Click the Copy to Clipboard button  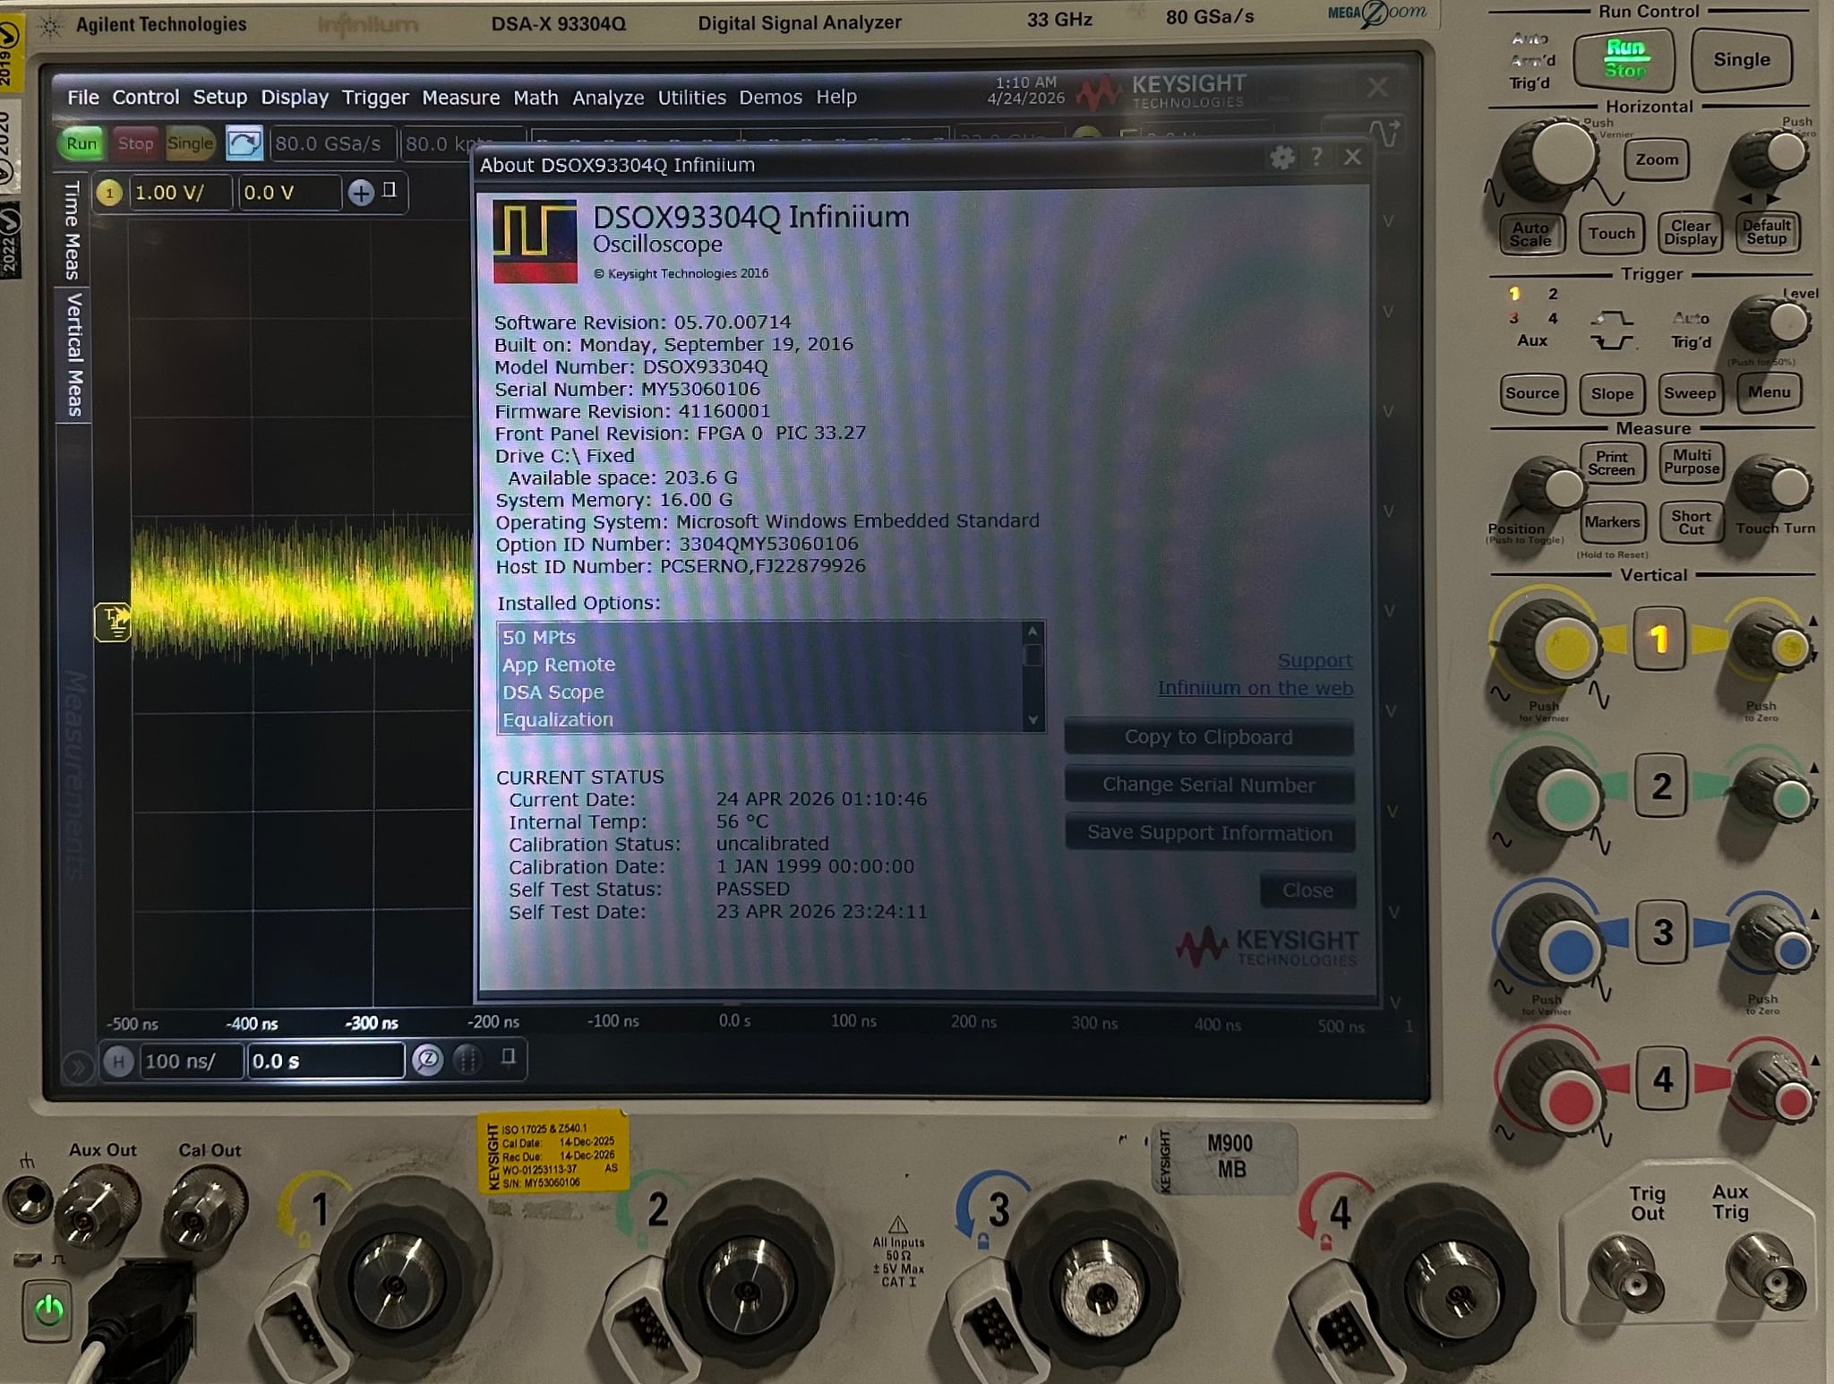pyautogui.click(x=1209, y=737)
